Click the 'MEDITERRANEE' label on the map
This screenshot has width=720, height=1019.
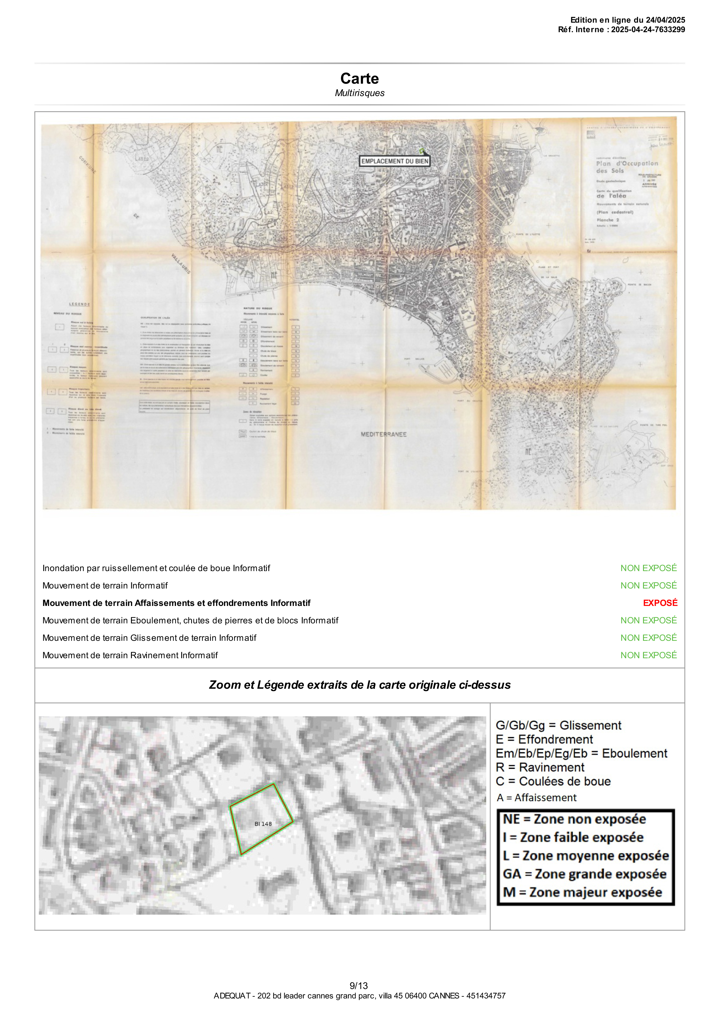tap(383, 434)
